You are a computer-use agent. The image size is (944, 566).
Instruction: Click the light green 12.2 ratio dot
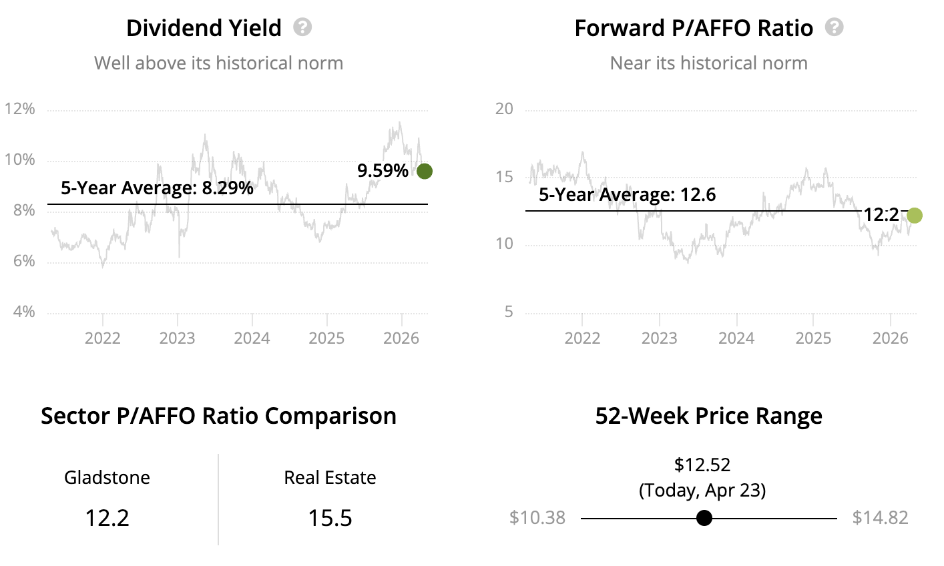point(915,216)
